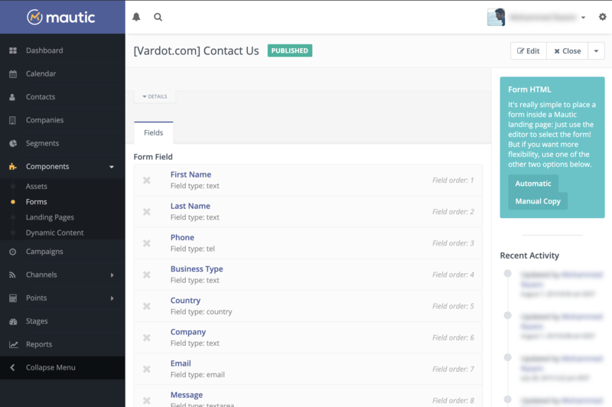Viewport: 612px width, 407px height.
Task: Click the Points calculator icon
Action: (x=13, y=298)
